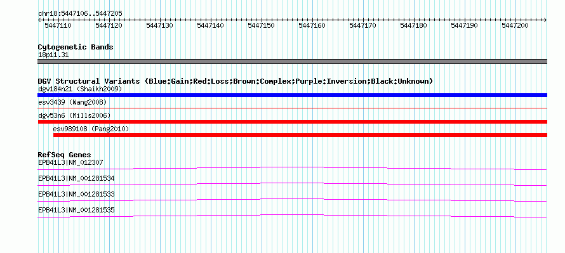Select the DGV Structural Variants track title
The image size is (565, 253).
(235, 81)
